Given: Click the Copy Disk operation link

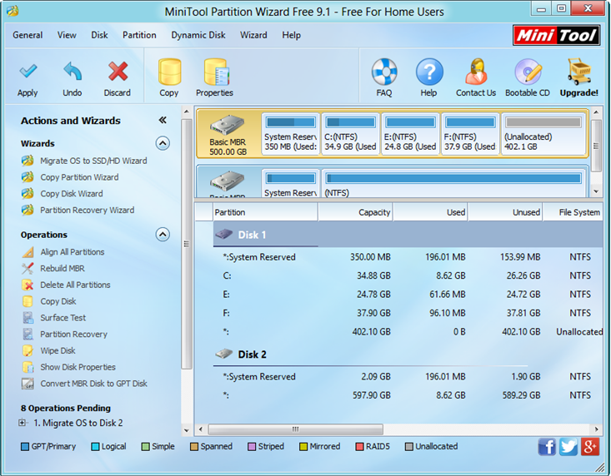Looking at the screenshot, I should pos(58,301).
